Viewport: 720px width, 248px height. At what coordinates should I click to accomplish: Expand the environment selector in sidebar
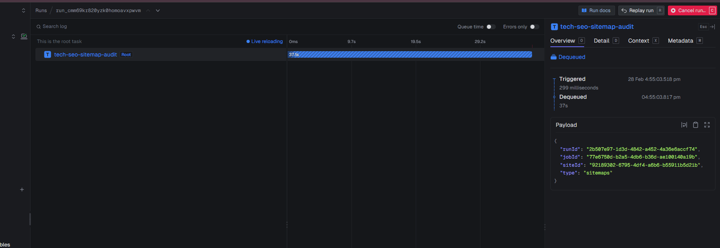pyautogui.click(x=13, y=36)
